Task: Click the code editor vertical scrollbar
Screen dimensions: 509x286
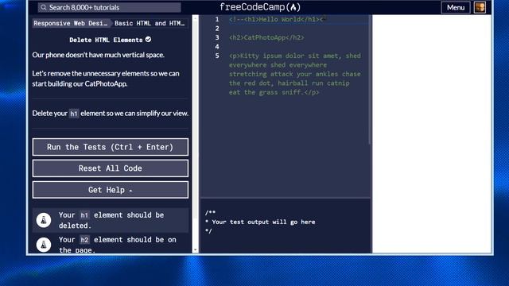Action: point(370,79)
